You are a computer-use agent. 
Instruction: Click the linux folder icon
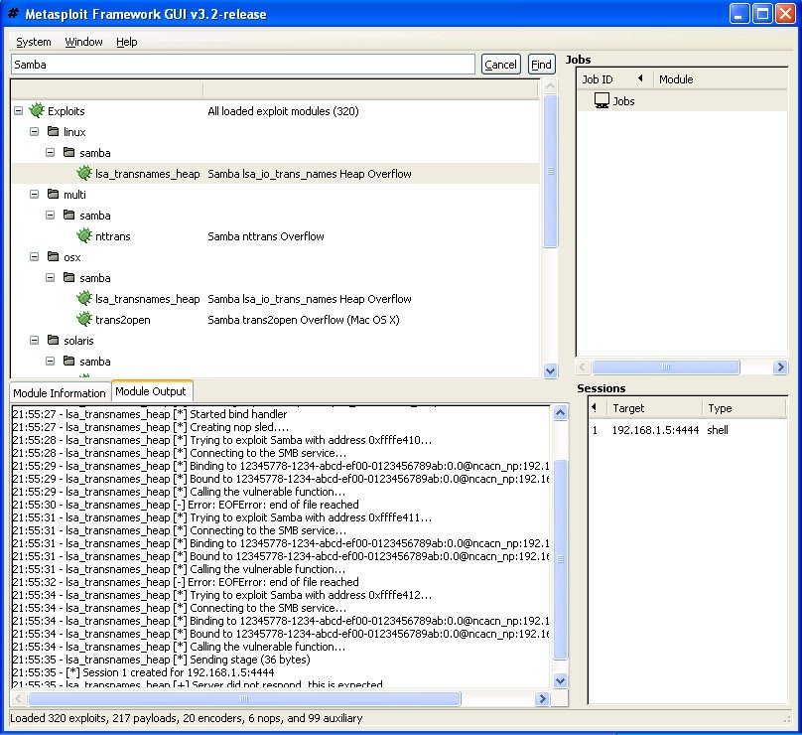click(54, 131)
